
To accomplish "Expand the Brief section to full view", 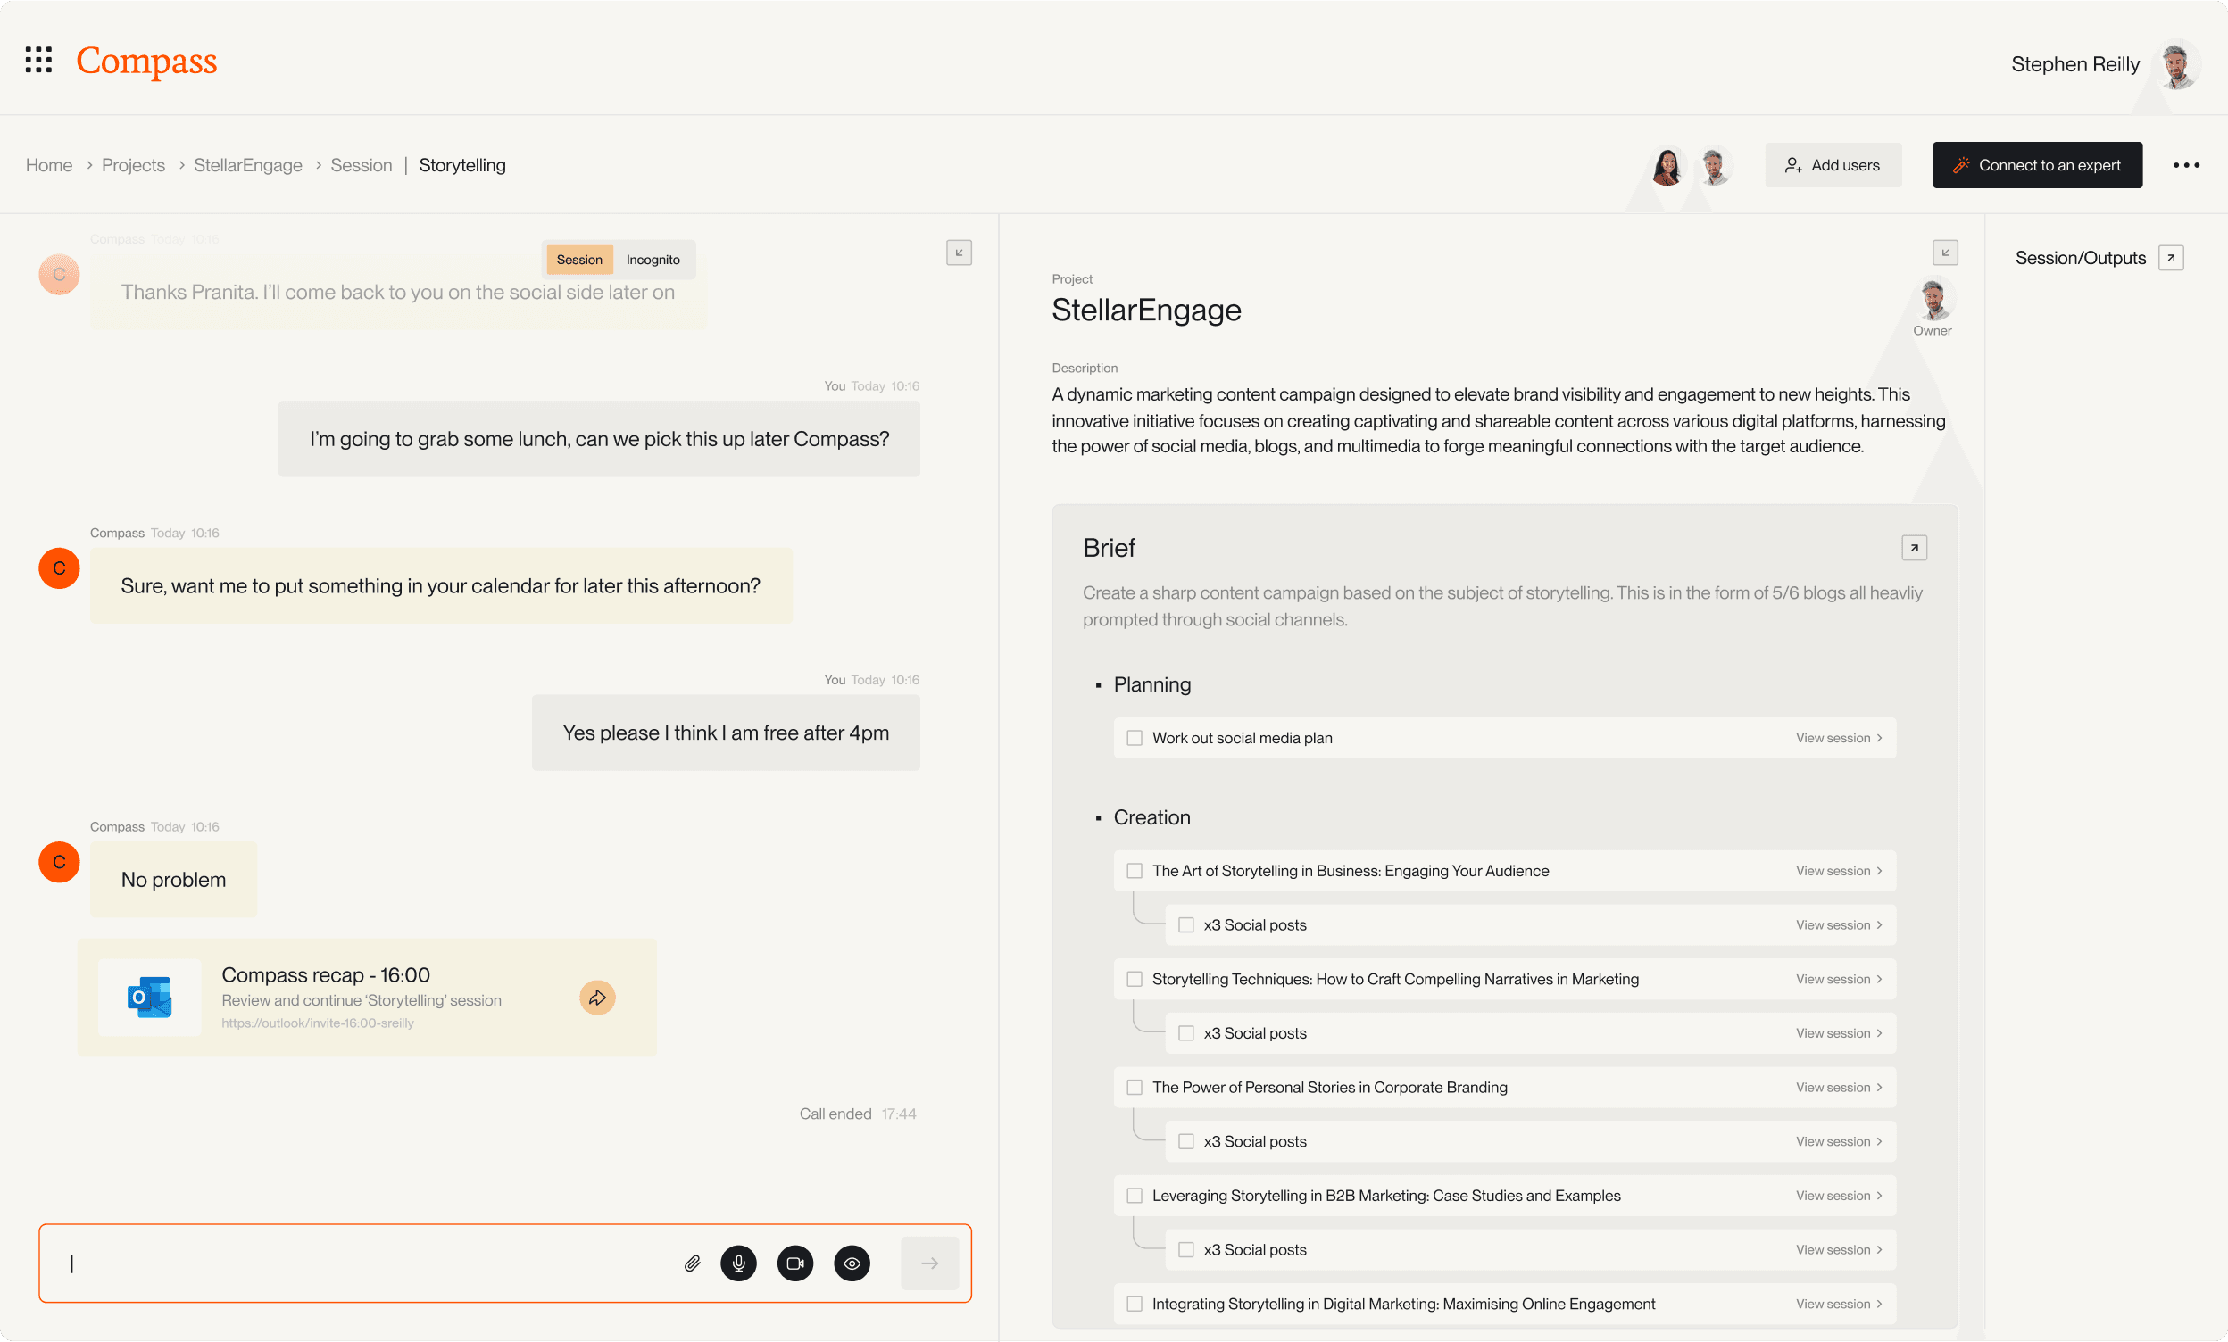I will 1916,548.
